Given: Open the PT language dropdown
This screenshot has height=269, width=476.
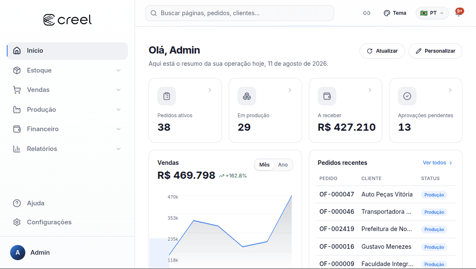Looking at the screenshot, I should (432, 13).
